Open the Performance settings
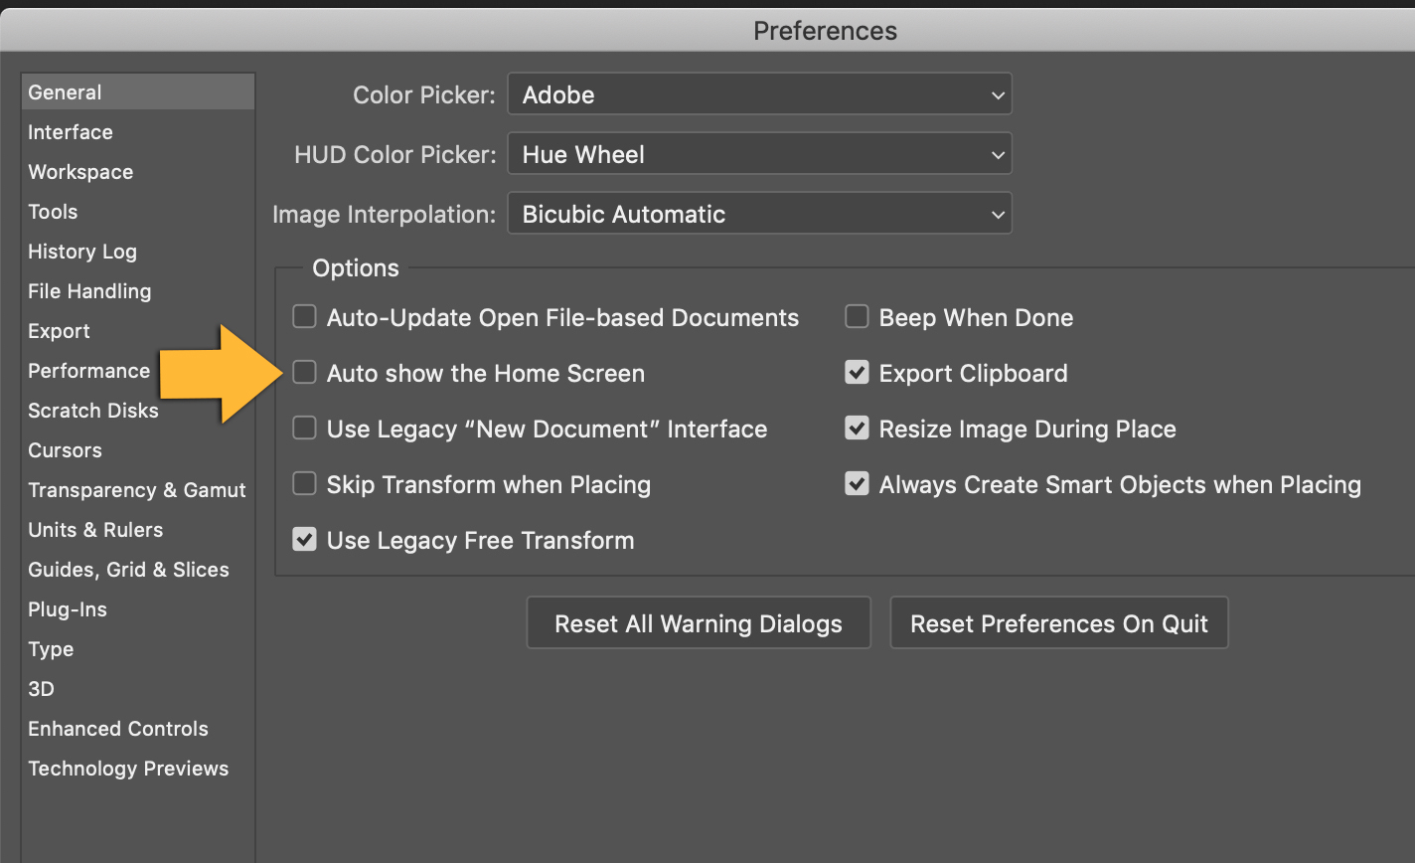 [x=88, y=370]
